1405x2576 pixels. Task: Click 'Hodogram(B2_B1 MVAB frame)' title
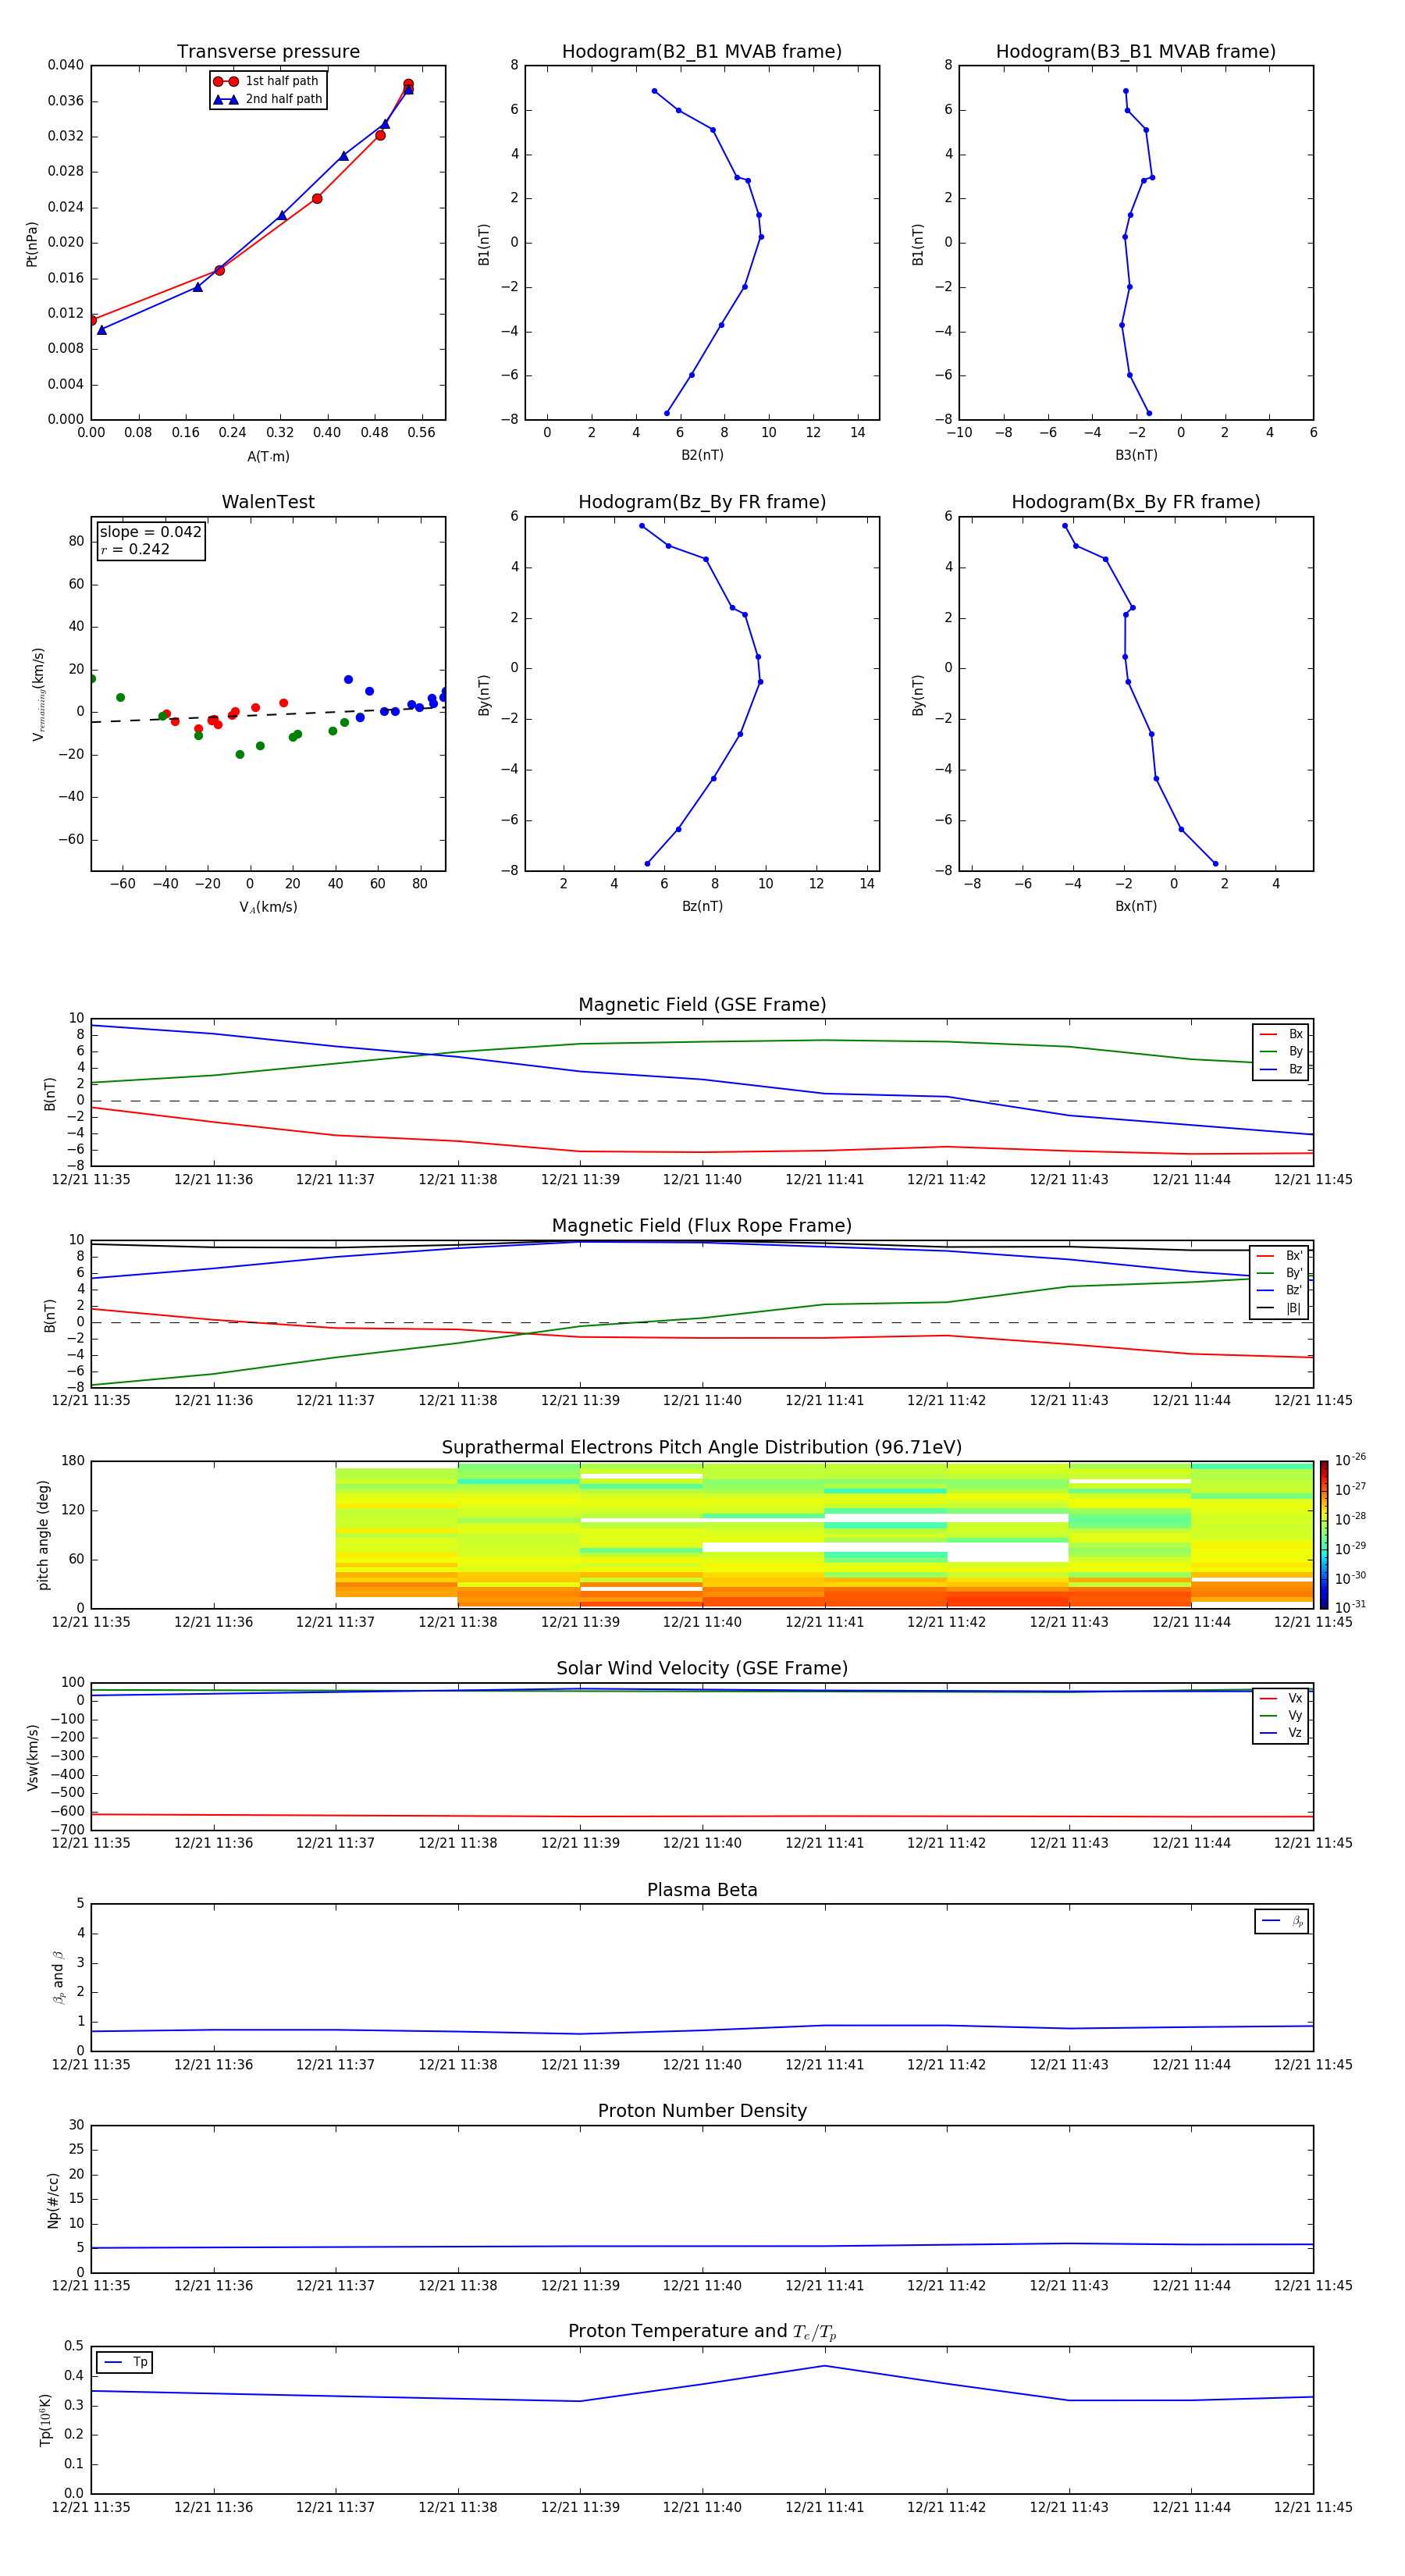[x=702, y=51]
